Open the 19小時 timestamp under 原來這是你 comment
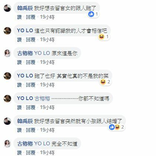Screen dimensions: 156x156 point(47,62)
